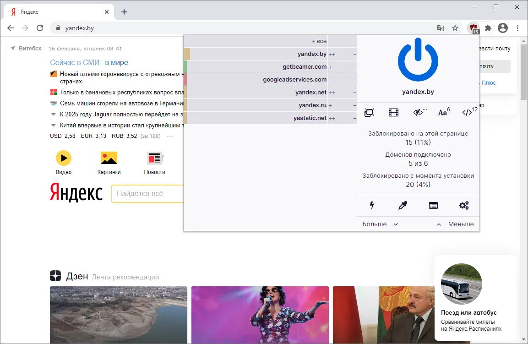The width and height of the screenshot is (528, 344).
Task: Open news about новый штамм коронавируса
Action: click(121, 77)
